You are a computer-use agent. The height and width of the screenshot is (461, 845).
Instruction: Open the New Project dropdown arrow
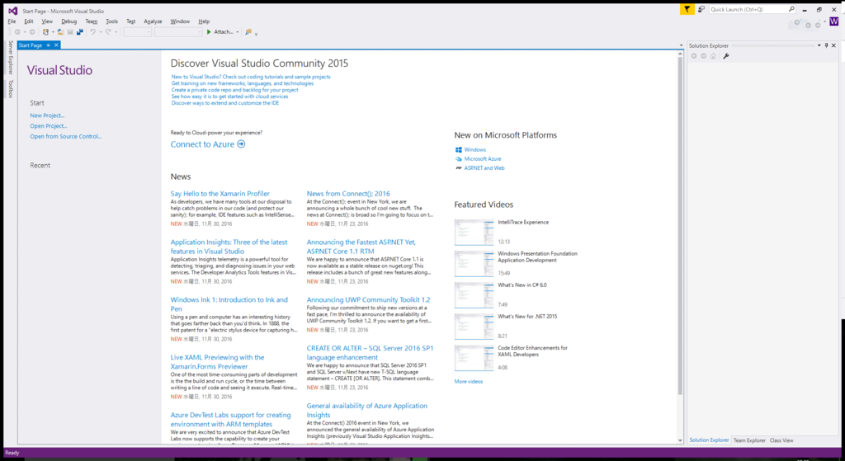(53, 32)
